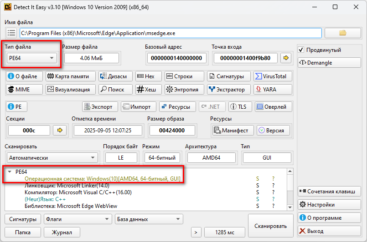Click the 'Размер образа' 00424000 field

pos(172,131)
